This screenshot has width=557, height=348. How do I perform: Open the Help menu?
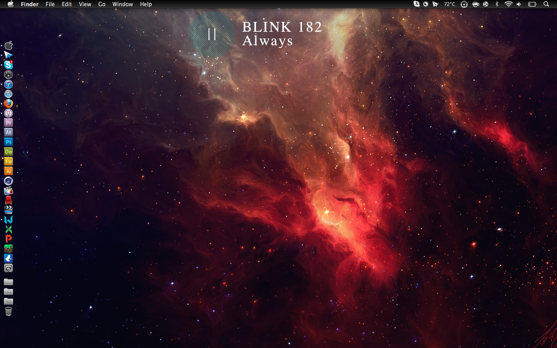coord(146,4)
